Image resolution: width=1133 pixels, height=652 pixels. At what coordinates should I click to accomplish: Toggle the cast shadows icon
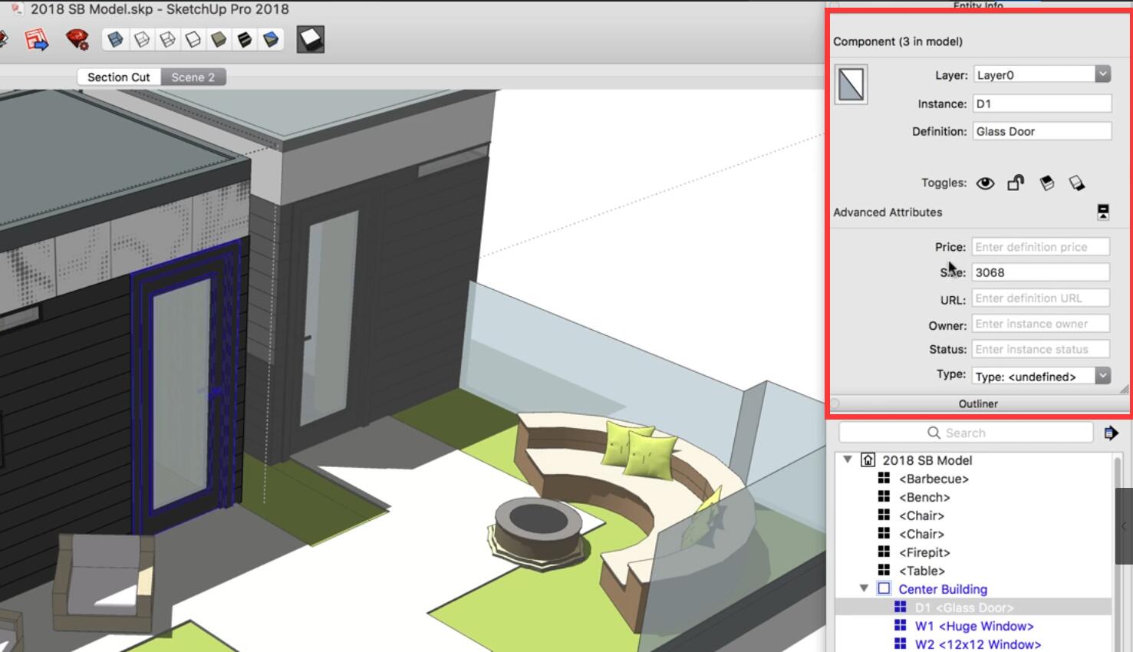pyautogui.click(x=1046, y=183)
